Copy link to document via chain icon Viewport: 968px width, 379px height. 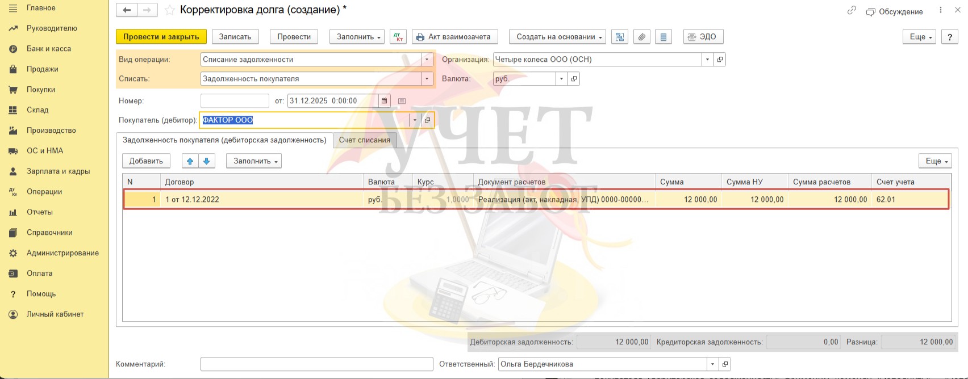tap(851, 11)
